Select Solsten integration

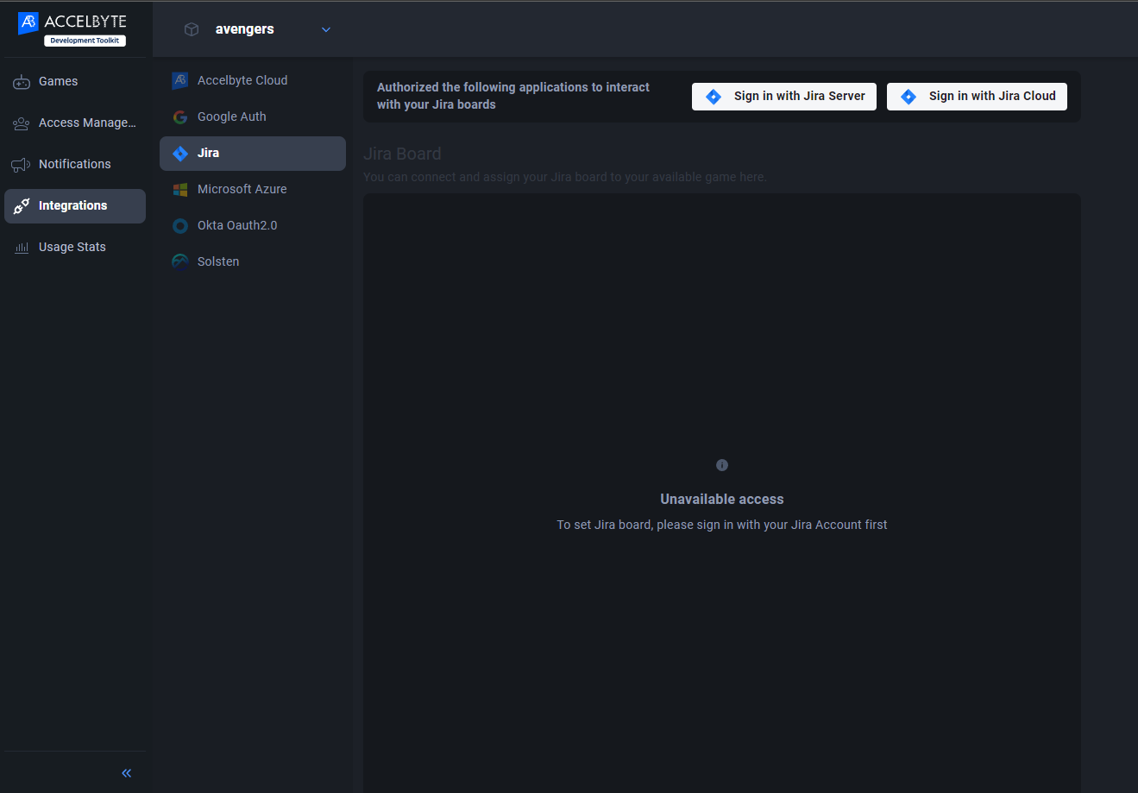pos(253,261)
